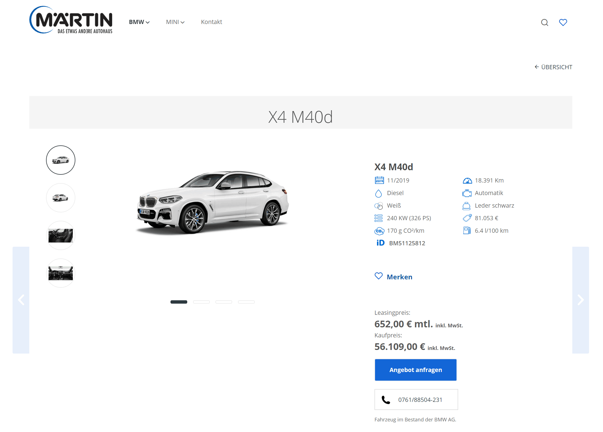This screenshot has height=432, width=603.
Task: Open the search magnifier icon in header
Action: [x=544, y=22]
